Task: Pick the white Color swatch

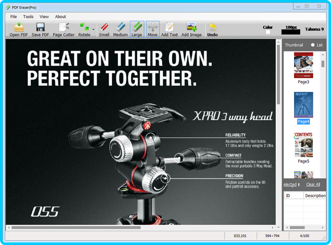Action: [x=268, y=32]
